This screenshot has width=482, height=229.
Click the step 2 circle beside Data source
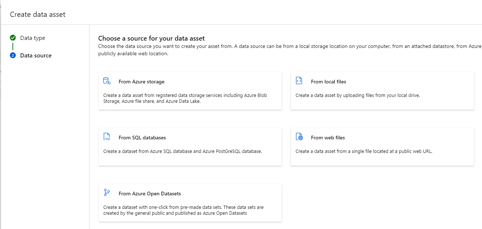pyautogui.click(x=13, y=55)
